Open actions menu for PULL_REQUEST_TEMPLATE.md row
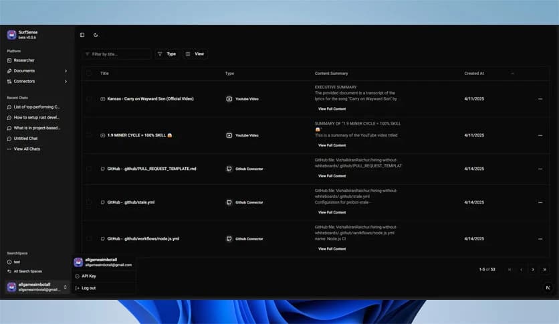559x324 pixels. pyautogui.click(x=540, y=169)
